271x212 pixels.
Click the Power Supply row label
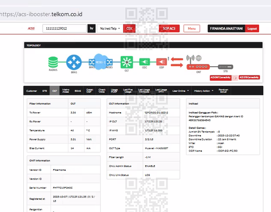[37, 139]
